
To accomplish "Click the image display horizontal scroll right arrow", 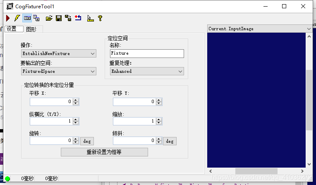I will [302, 171].
